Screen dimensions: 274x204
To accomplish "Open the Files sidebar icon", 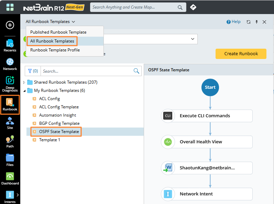I will pyautogui.click(x=10, y=160).
